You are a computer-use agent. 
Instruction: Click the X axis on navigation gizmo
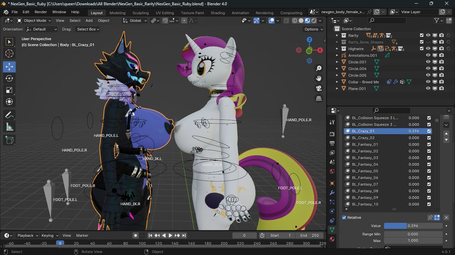pyautogui.click(x=320, y=50)
